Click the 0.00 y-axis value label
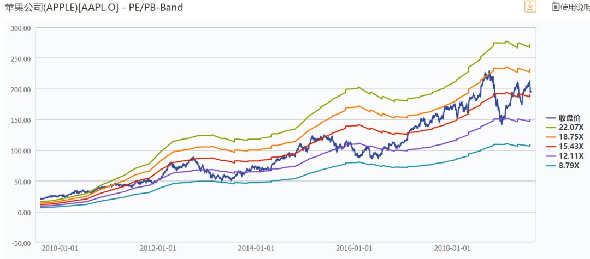The height and width of the screenshot is (259, 590). pos(24,212)
